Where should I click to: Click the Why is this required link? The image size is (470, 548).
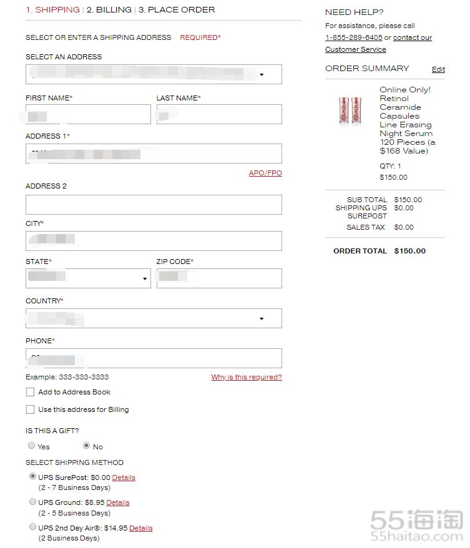point(247,377)
